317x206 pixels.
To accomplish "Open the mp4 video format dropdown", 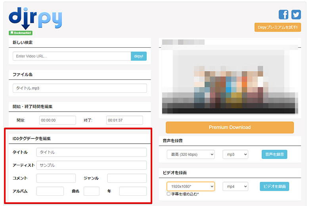I will tap(235, 187).
